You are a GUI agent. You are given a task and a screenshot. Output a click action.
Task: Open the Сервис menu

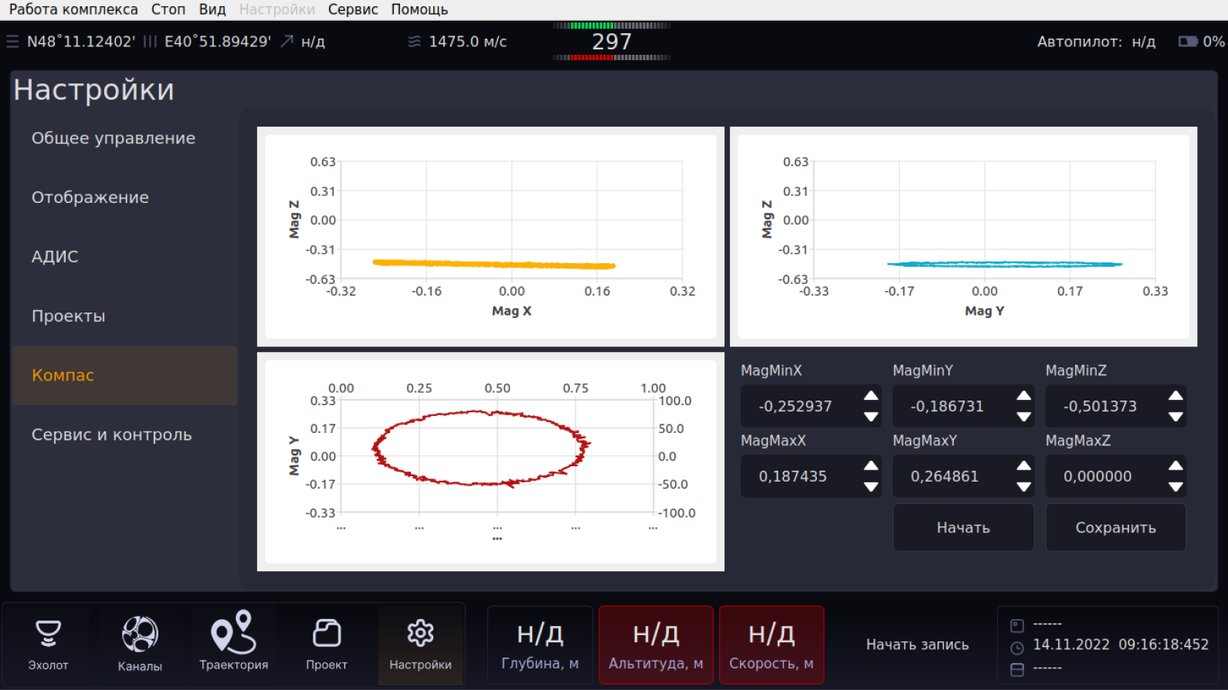coord(353,10)
